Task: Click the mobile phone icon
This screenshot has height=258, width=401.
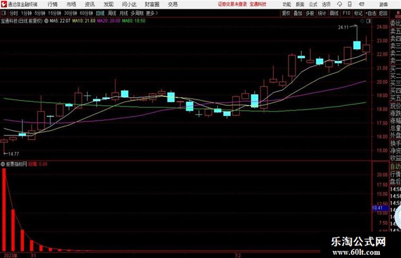Action: point(350,4)
